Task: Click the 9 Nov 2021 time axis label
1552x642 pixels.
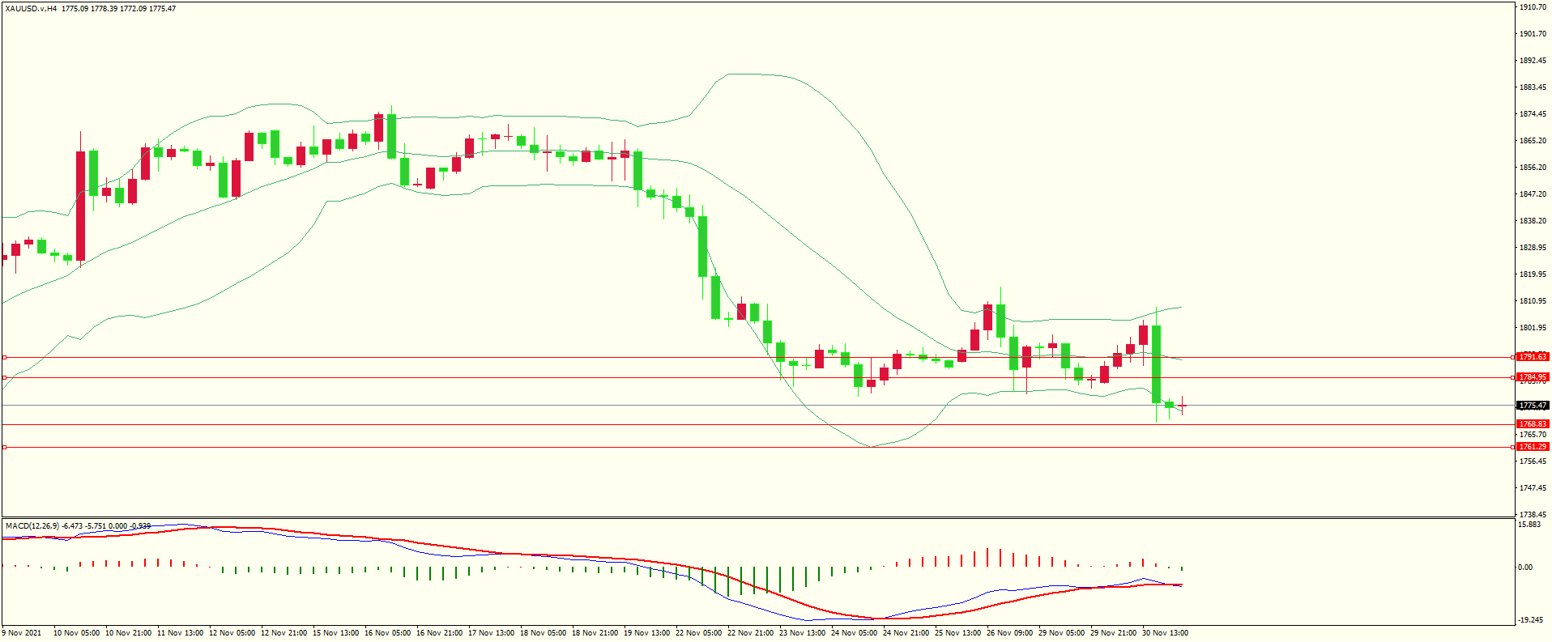Action: coord(22,633)
